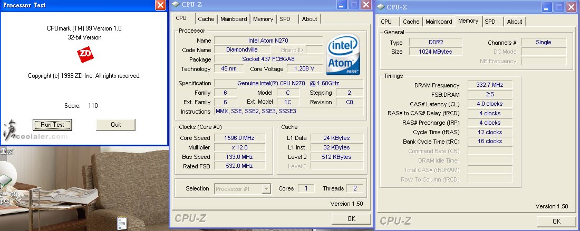Click FSB:DRAM ratio value 2:5
The image size is (580, 231).
coord(490,95)
